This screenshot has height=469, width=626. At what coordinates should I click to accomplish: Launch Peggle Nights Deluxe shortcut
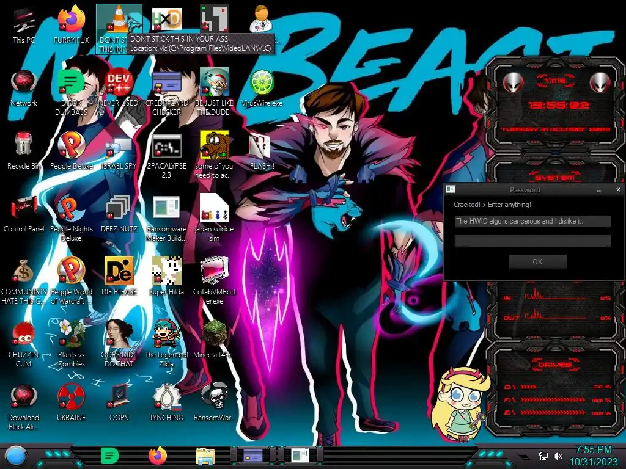tap(72, 219)
